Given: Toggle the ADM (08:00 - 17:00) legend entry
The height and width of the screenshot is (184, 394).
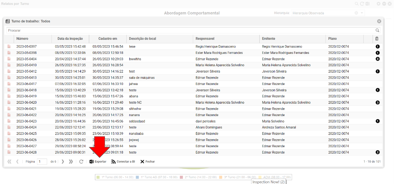Looking at the screenshot, I should [x=275, y=177].
